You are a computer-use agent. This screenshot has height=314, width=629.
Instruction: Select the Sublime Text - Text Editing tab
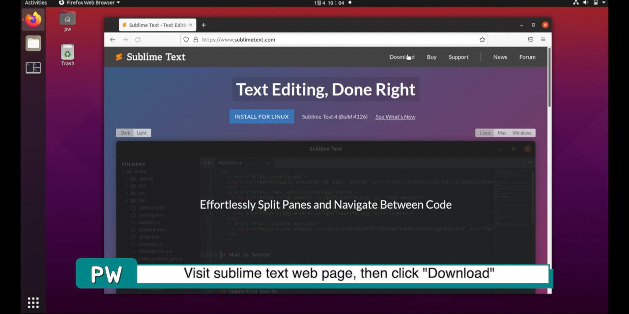coord(158,25)
